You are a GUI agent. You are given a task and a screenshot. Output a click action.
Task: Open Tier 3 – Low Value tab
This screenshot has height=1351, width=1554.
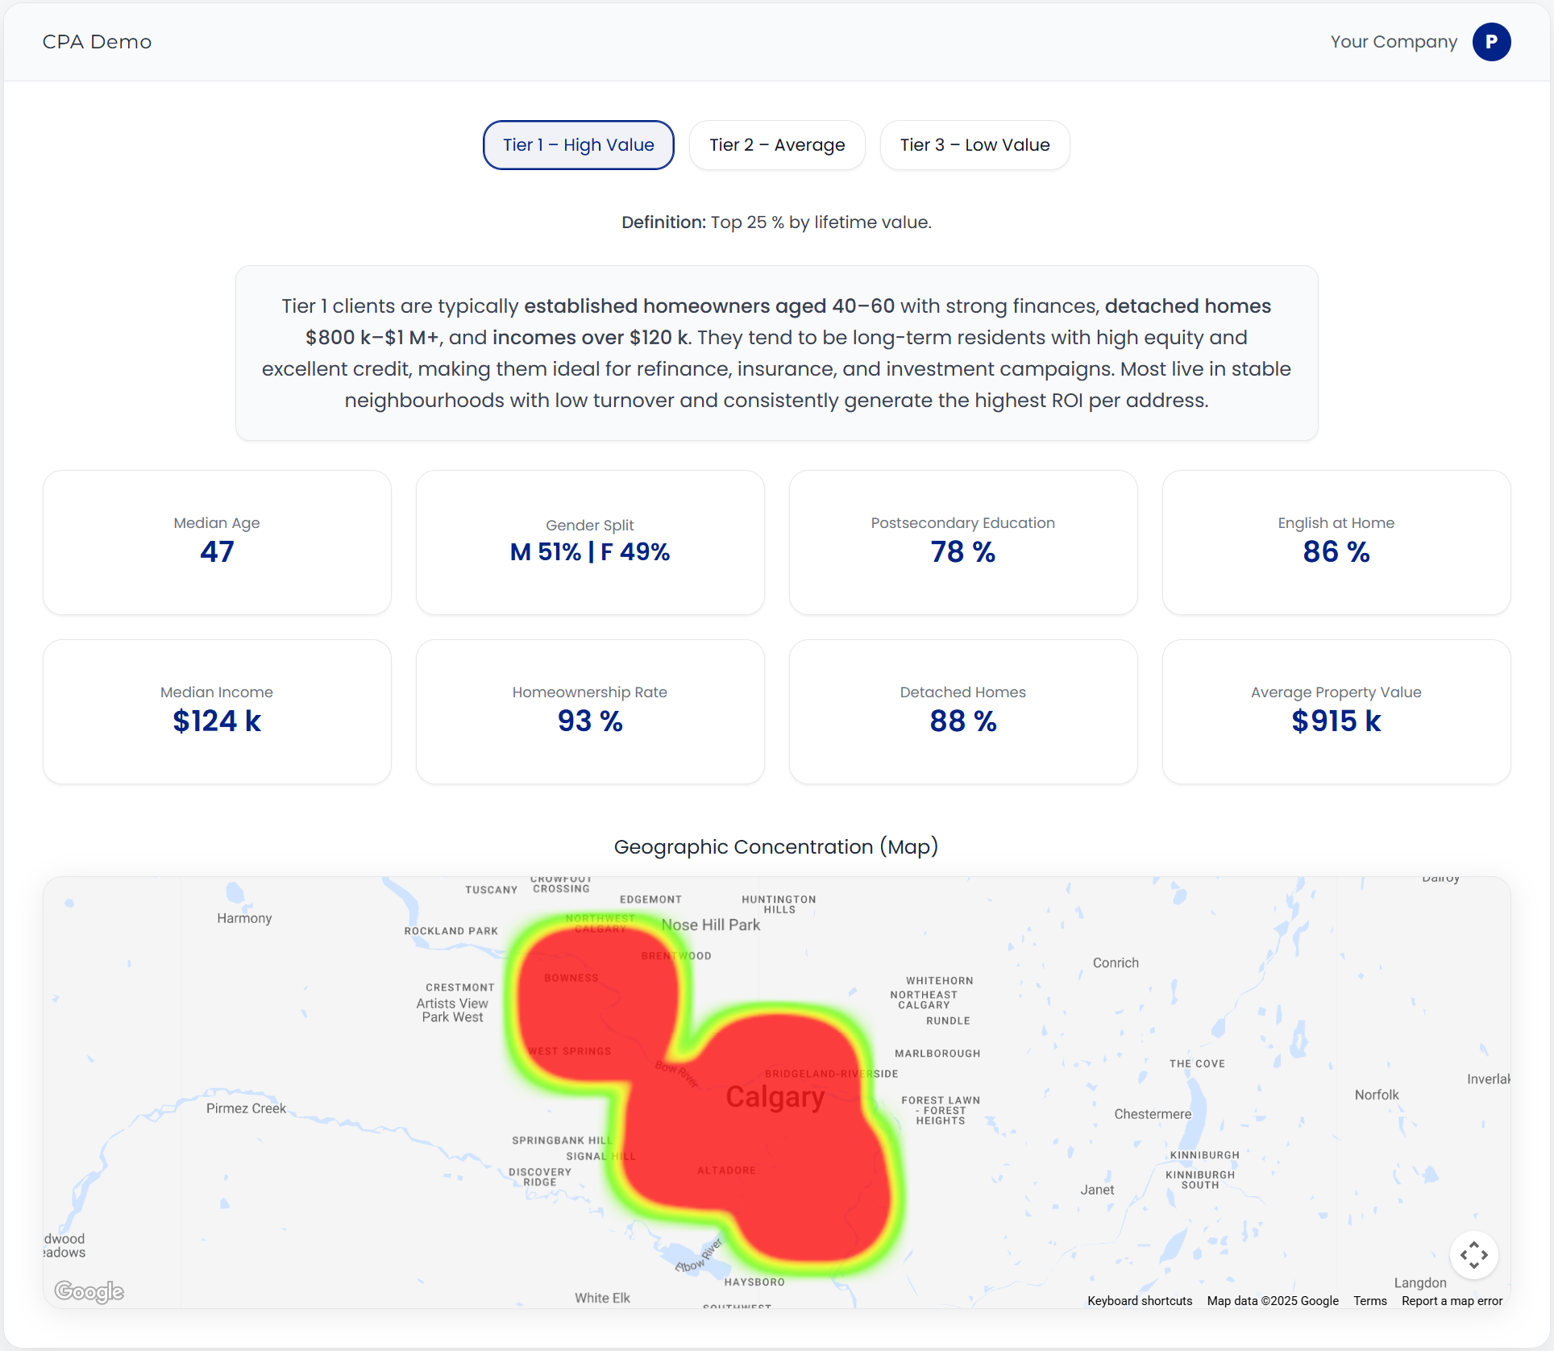[x=974, y=145]
